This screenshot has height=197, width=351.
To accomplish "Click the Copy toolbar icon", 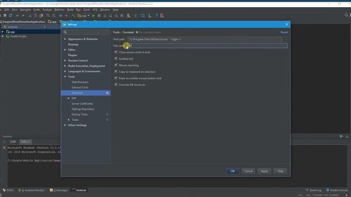I will [35, 16].
